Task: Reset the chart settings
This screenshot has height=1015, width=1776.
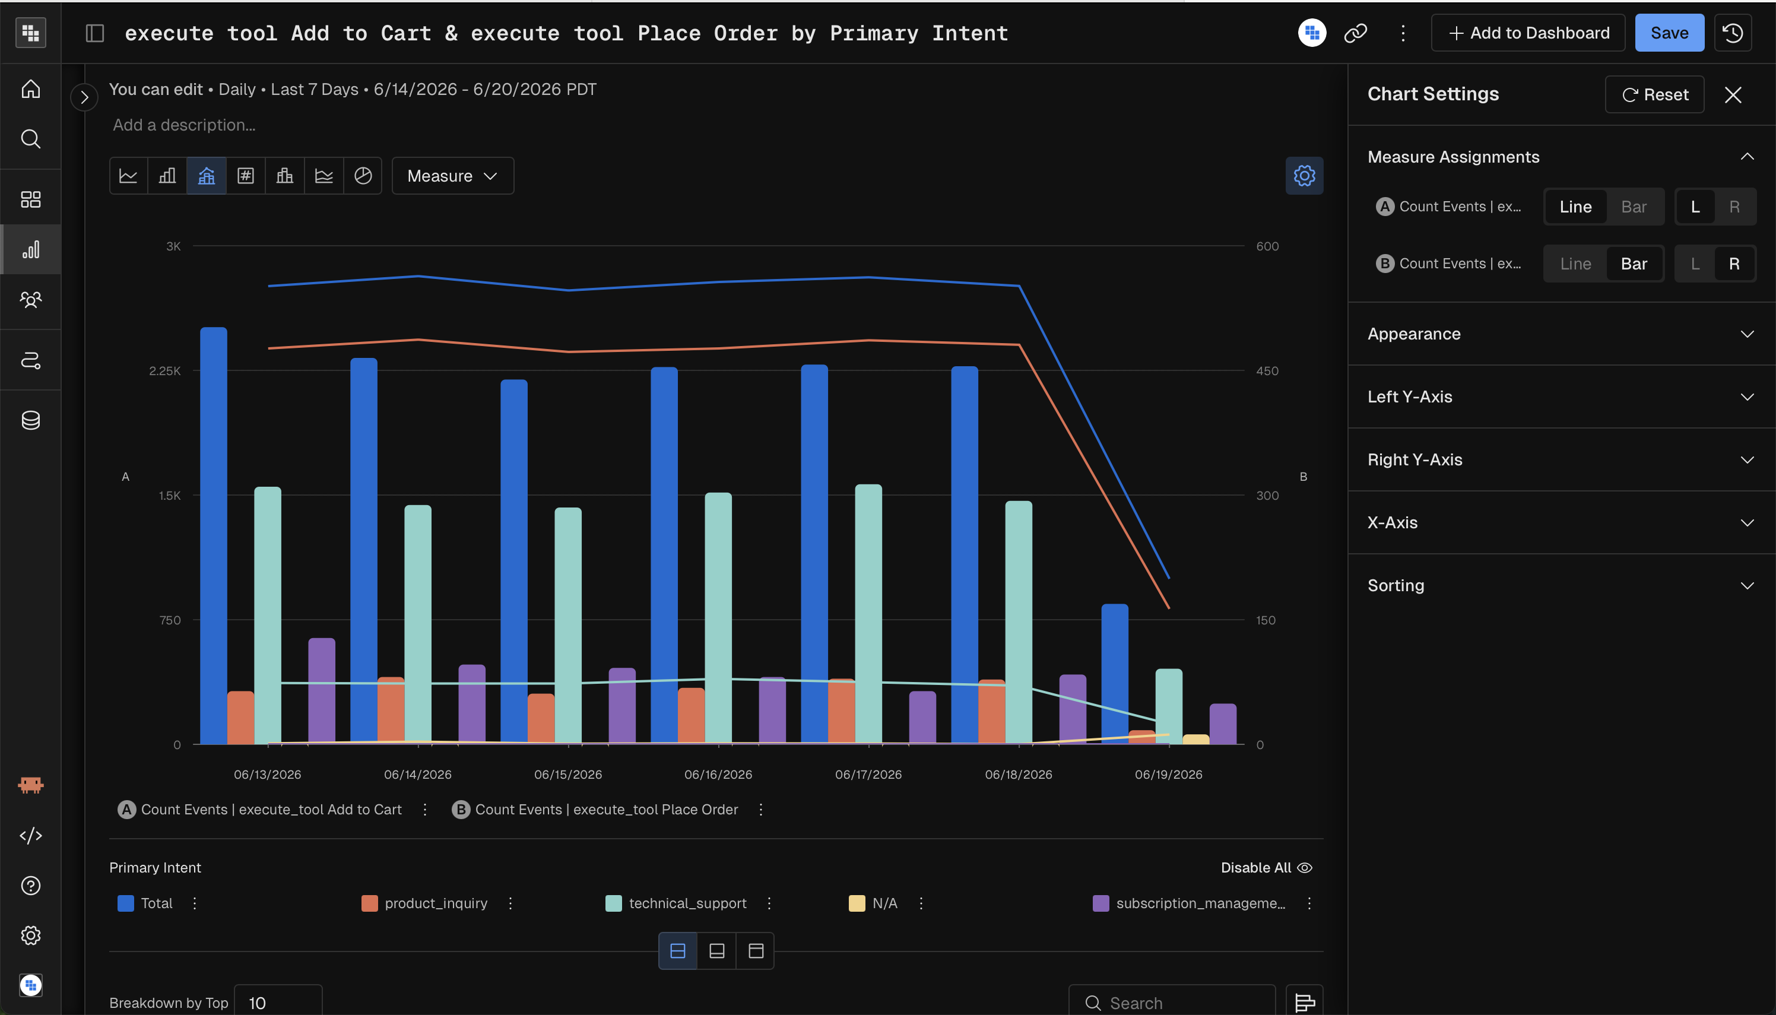Action: pos(1654,94)
